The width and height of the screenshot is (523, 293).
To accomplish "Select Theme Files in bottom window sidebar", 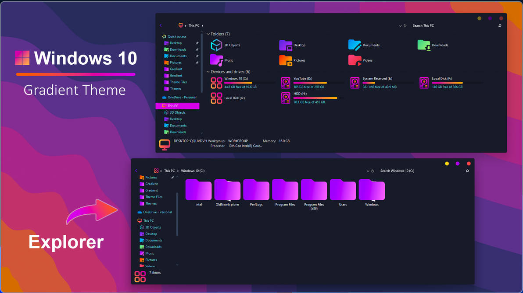I will (151, 197).
